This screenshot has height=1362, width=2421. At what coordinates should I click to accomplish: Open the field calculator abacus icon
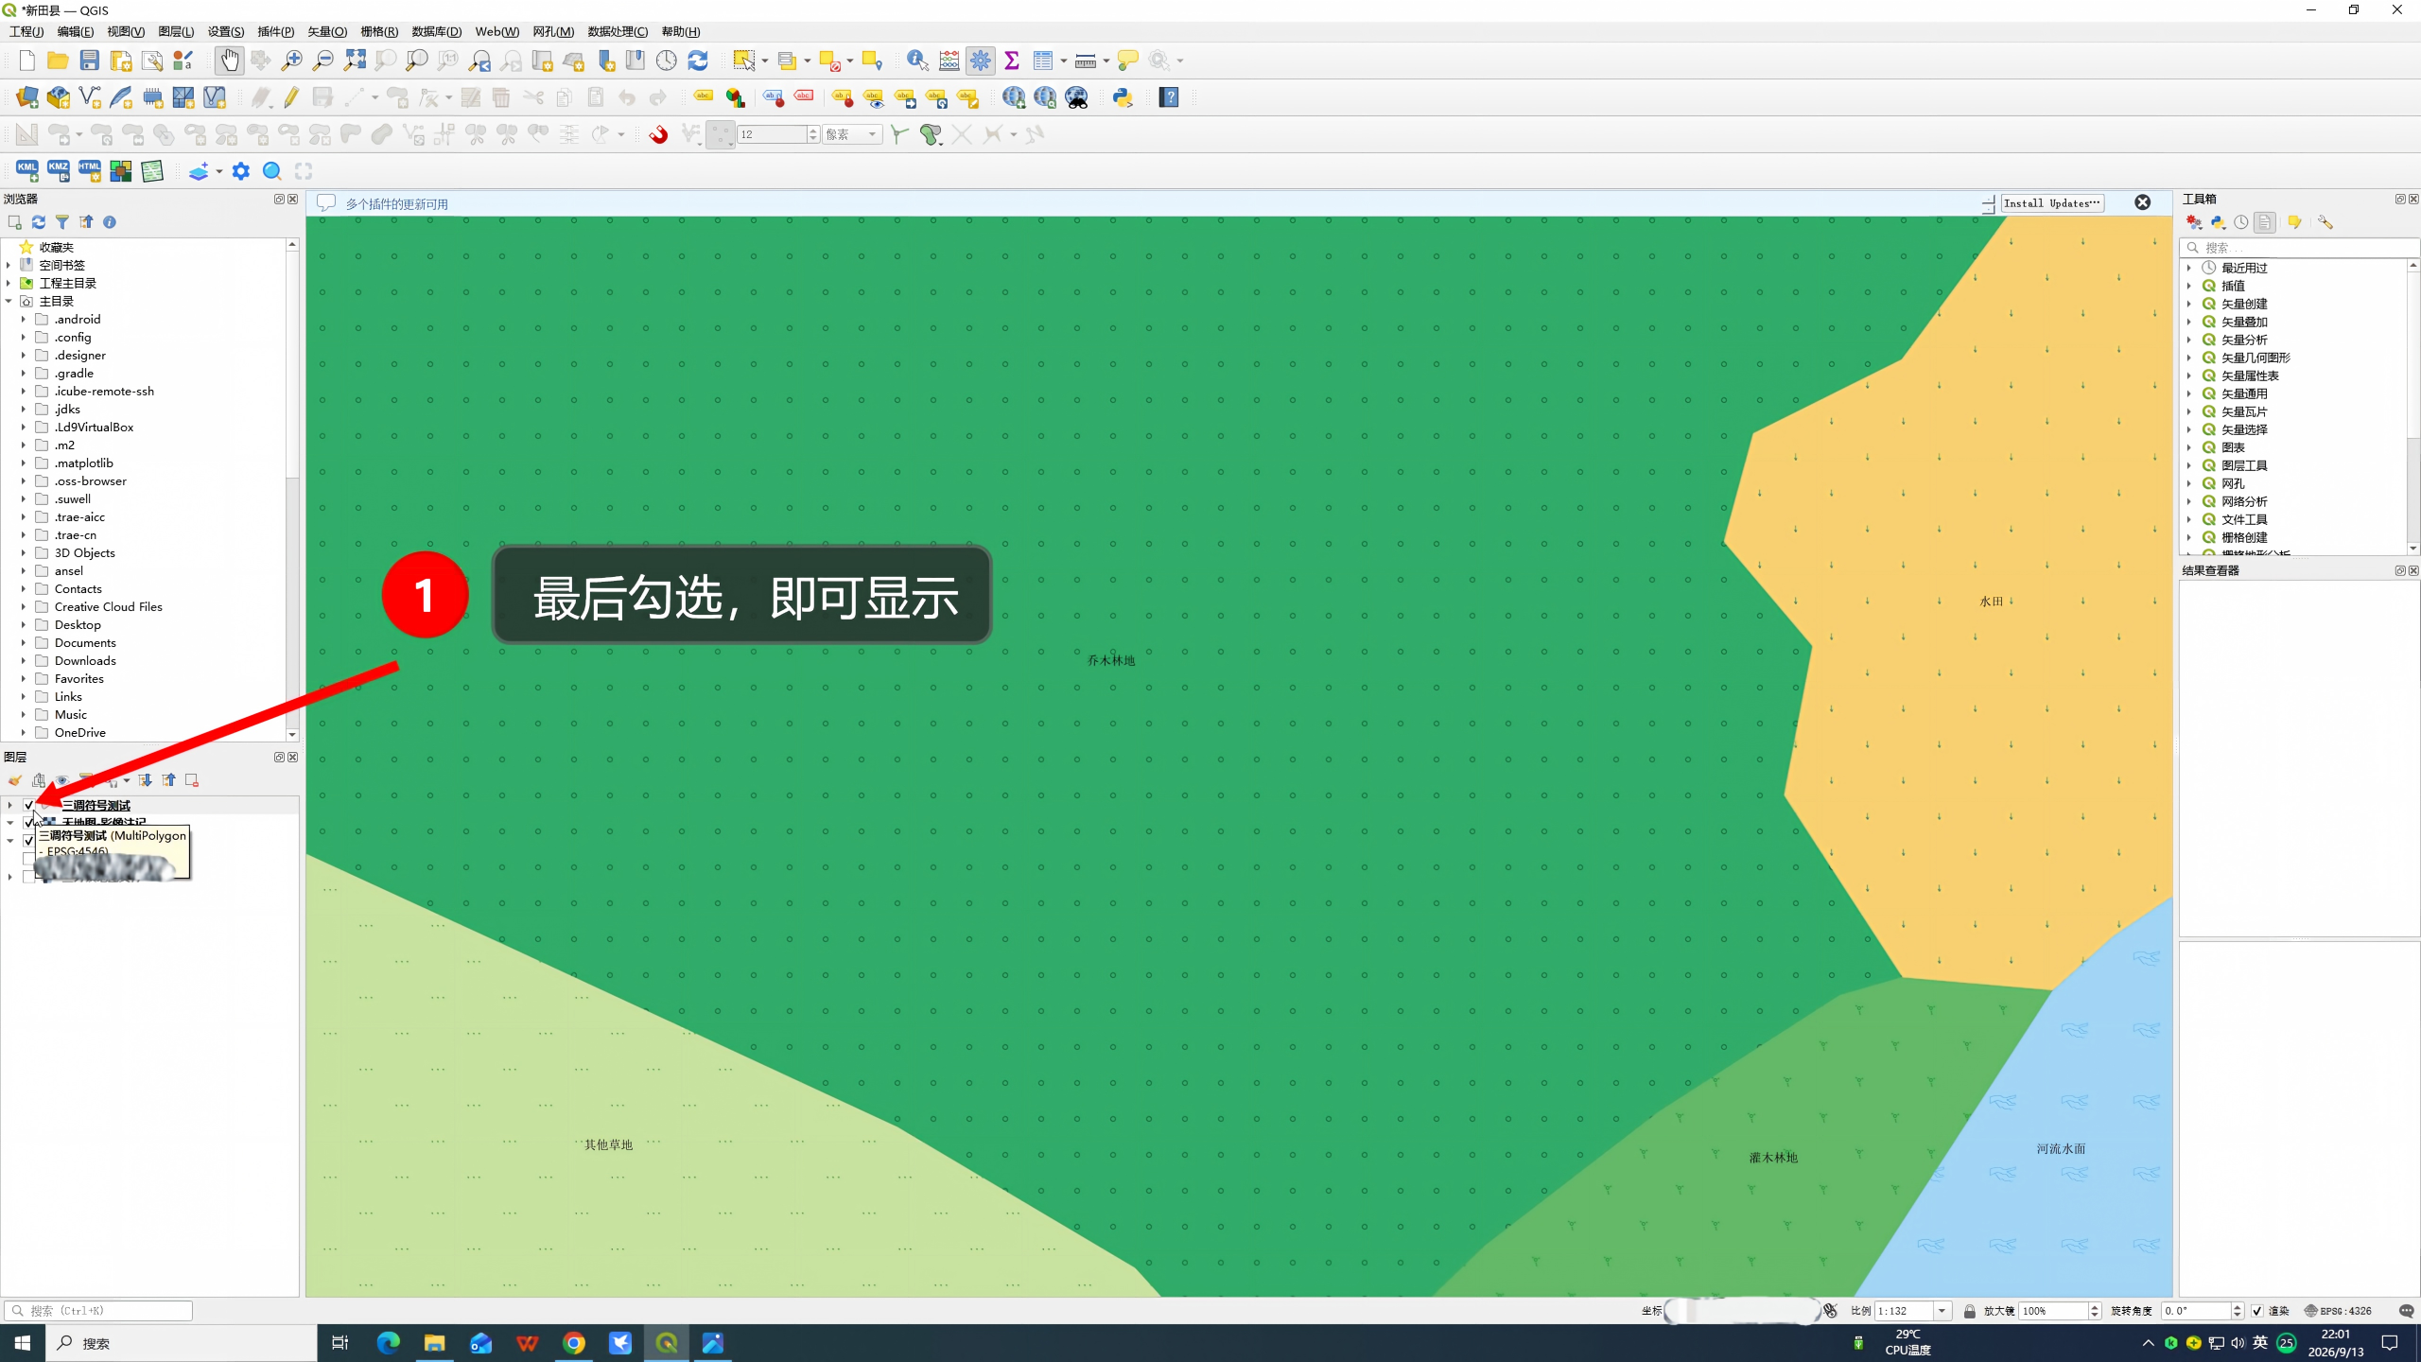949,61
